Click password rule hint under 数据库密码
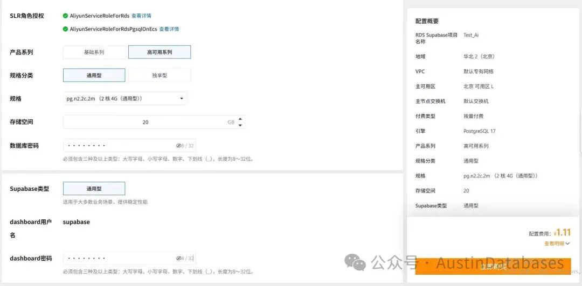Image resolution: width=582 pixels, height=286 pixels. click(x=158, y=159)
